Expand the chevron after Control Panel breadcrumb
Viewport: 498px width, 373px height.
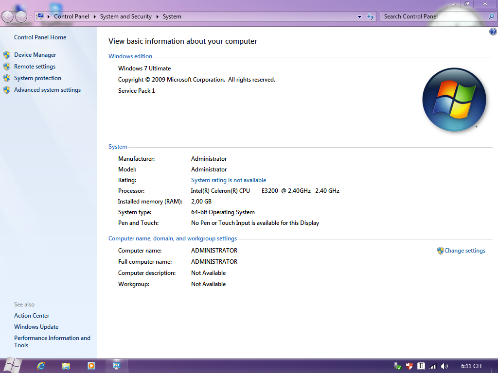[x=95, y=17]
